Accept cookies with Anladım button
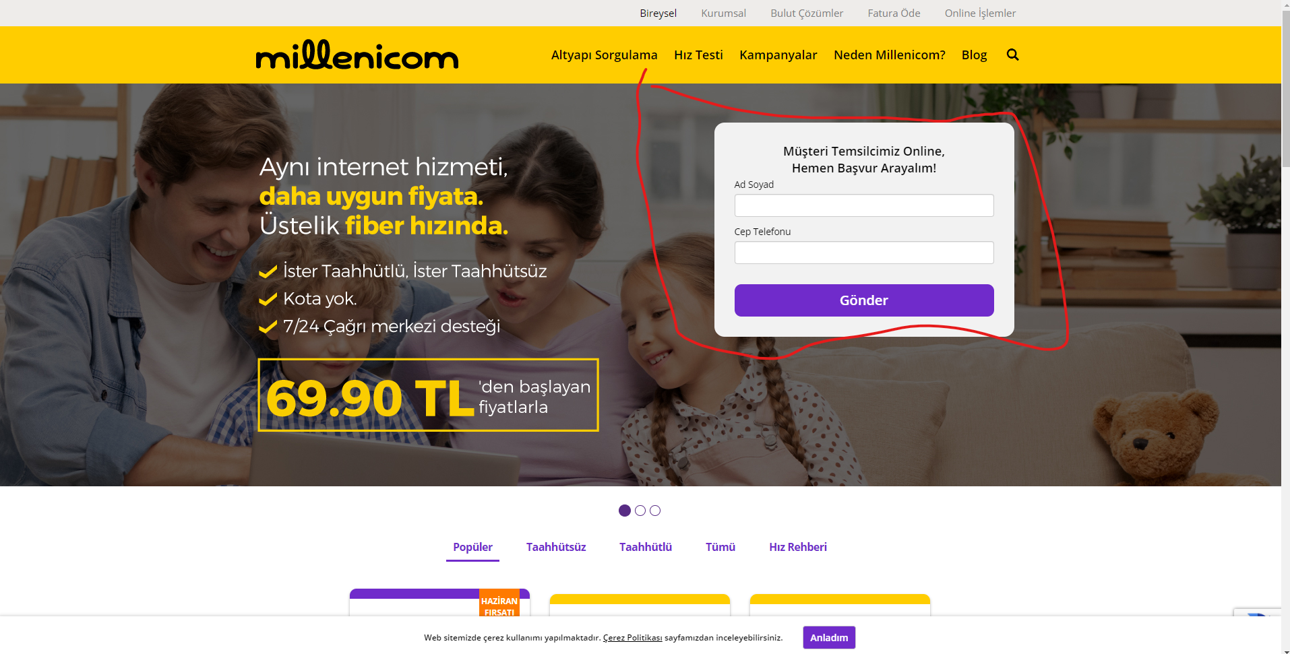The width and height of the screenshot is (1290, 654). click(x=829, y=638)
